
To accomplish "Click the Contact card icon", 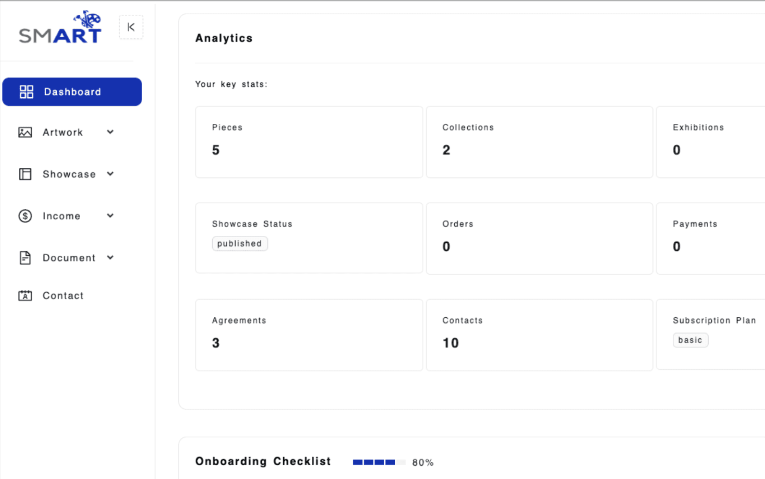I will pyautogui.click(x=25, y=296).
